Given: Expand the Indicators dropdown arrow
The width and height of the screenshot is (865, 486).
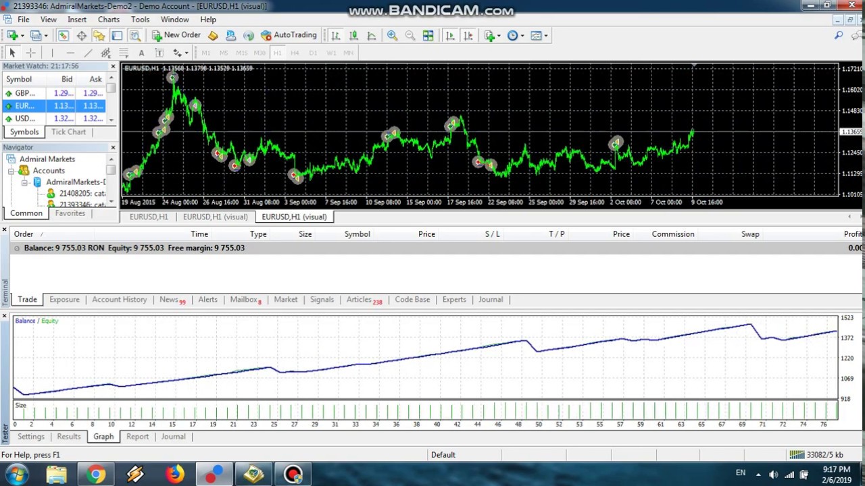Looking at the screenshot, I should coord(499,36).
